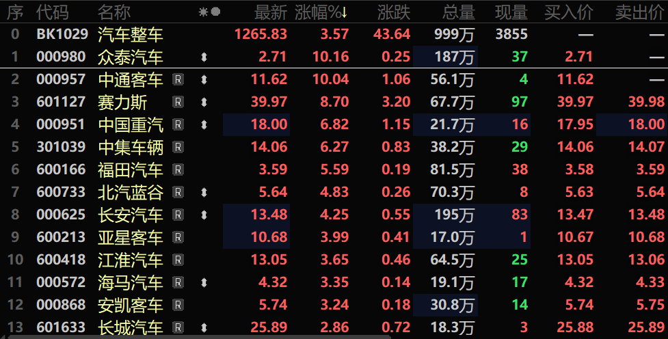The height and width of the screenshot is (339, 668).
Task: Click the 8.70 percent gain cell
Action: coord(334,102)
